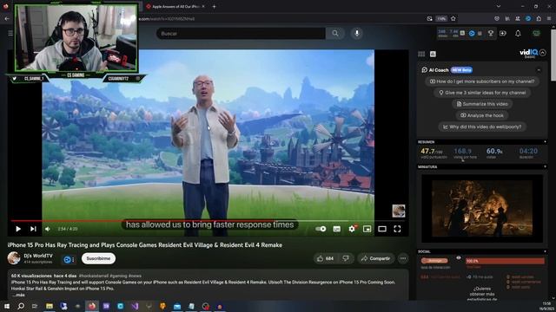Ask 'How do I get more subscribers'
556x312 pixels.
point(482,81)
